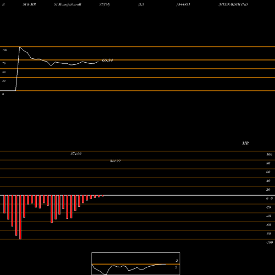275x275 pixels.
Task: Click the tallest red bar reaching -100
Action: (x=20, y=217)
